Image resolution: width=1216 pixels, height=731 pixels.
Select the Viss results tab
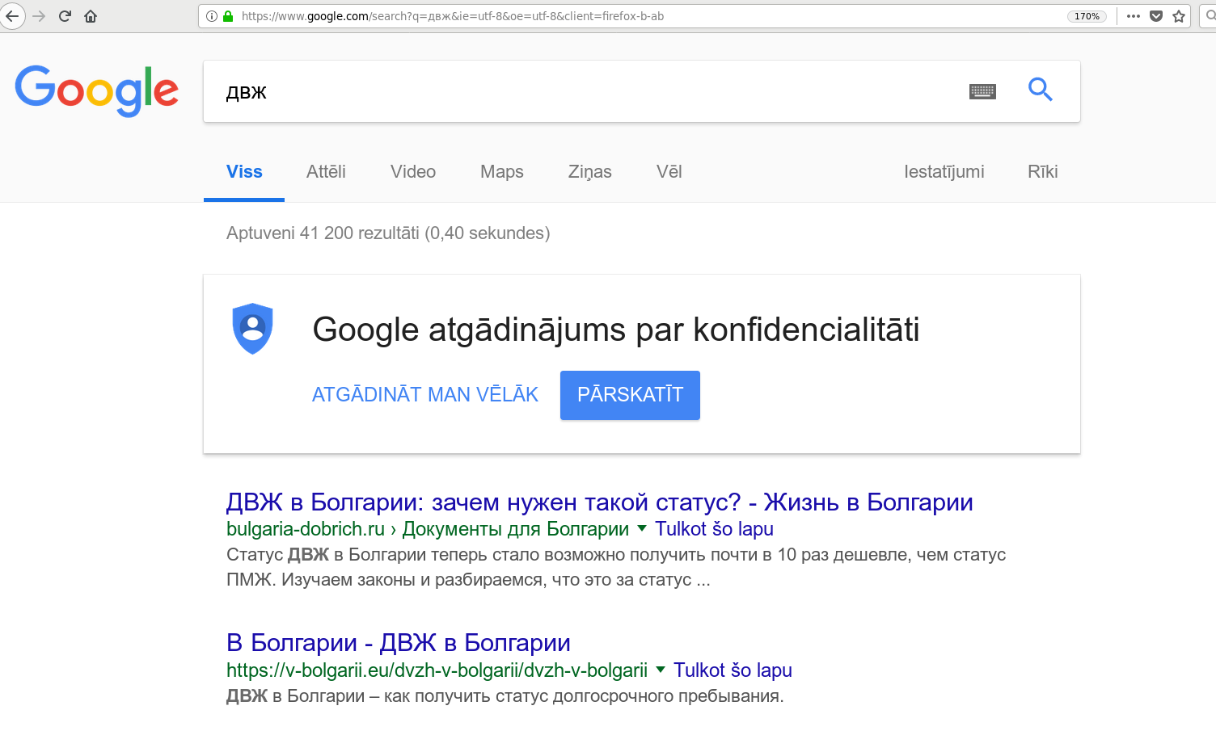244,172
